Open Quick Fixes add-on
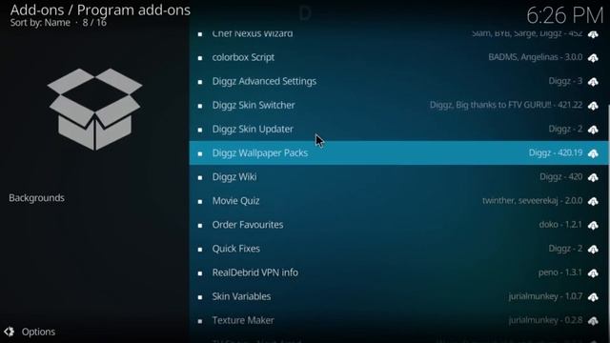 (398, 249)
